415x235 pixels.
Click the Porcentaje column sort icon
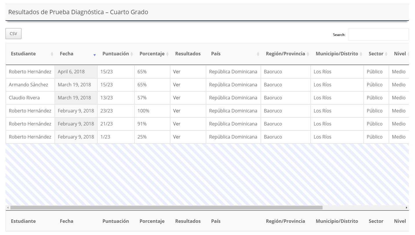click(x=168, y=54)
